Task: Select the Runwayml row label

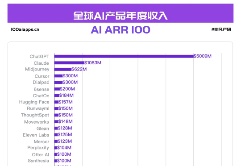Action: click(38, 108)
